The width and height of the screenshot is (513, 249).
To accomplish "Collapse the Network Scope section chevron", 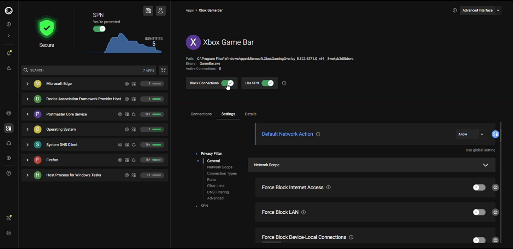I will pos(485,165).
